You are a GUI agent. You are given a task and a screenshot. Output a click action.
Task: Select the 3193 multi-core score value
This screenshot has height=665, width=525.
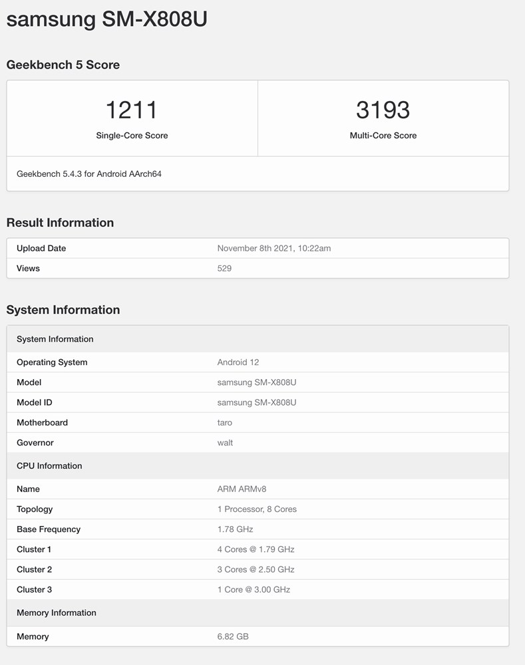click(383, 110)
